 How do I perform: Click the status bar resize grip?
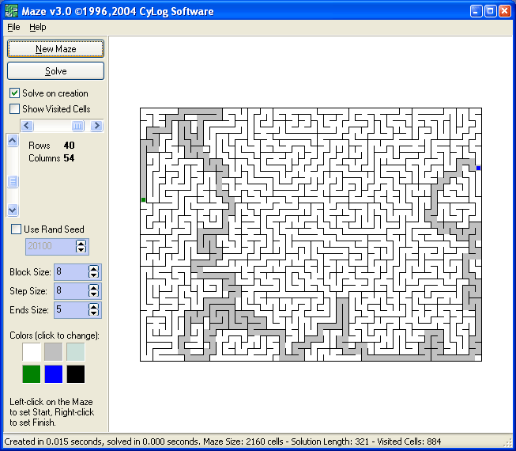click(508, 442)
